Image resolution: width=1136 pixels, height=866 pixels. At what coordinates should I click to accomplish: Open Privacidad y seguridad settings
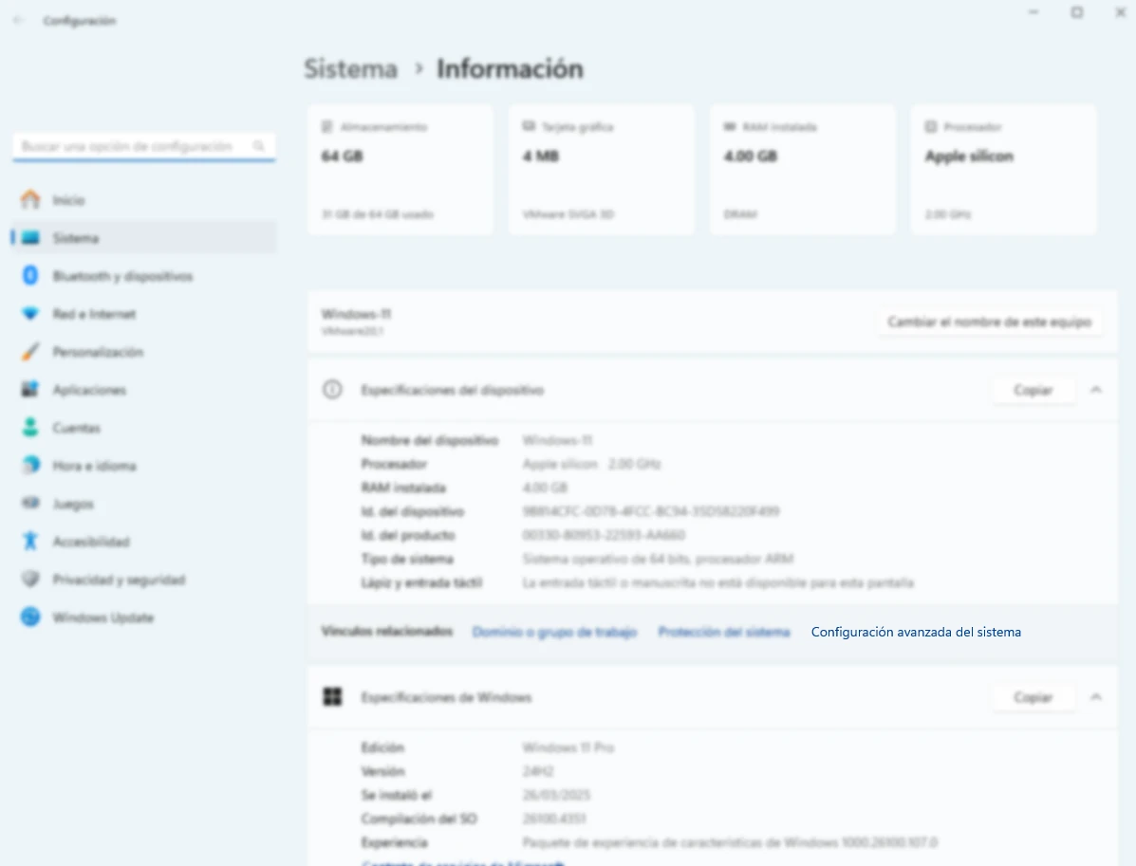click(x=119, y=580)
